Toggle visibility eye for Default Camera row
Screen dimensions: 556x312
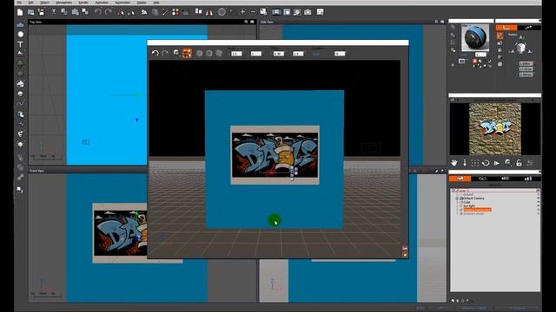(x=538, y=198)
